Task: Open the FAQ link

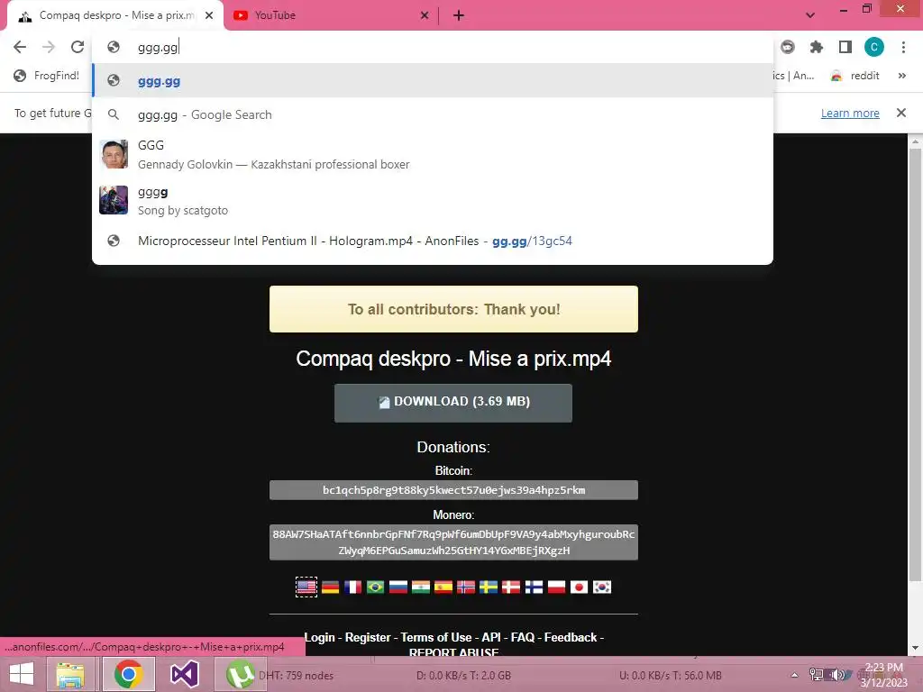Action: pos(523,637)
